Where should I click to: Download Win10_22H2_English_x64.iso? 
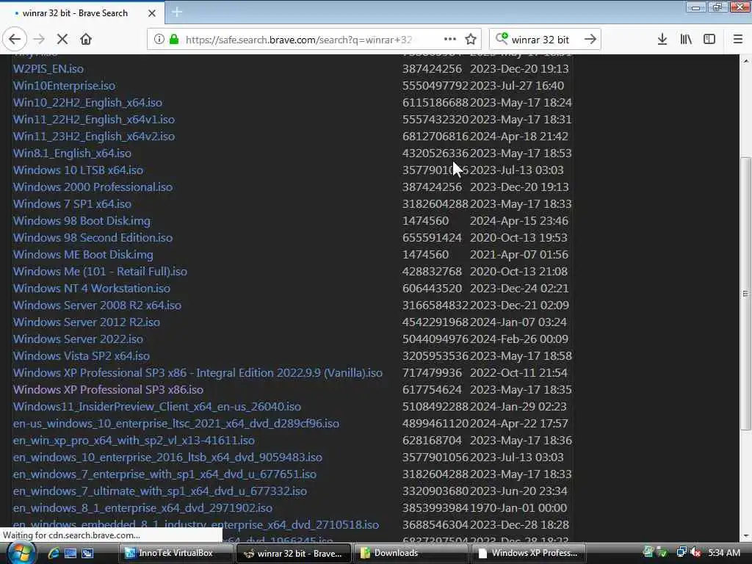point(88,102)
